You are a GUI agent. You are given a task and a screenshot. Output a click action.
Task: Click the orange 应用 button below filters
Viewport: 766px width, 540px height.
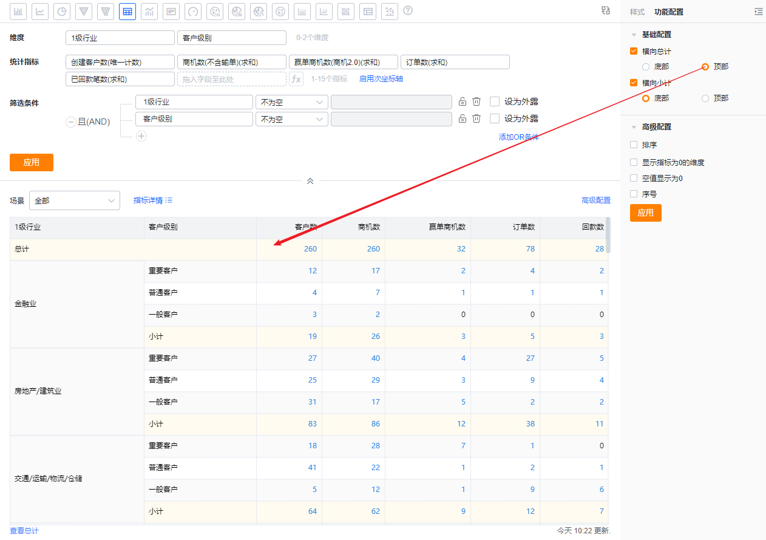click(x=32, y=163)
